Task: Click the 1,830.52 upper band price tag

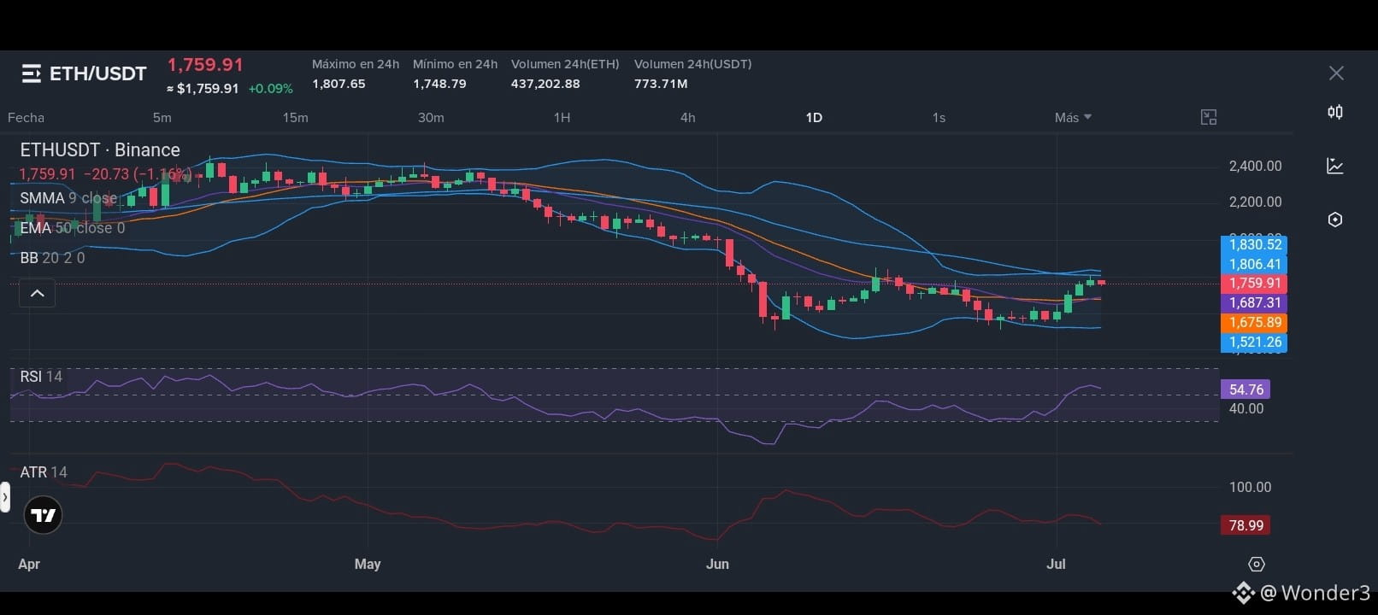Action: point(1254,244)
